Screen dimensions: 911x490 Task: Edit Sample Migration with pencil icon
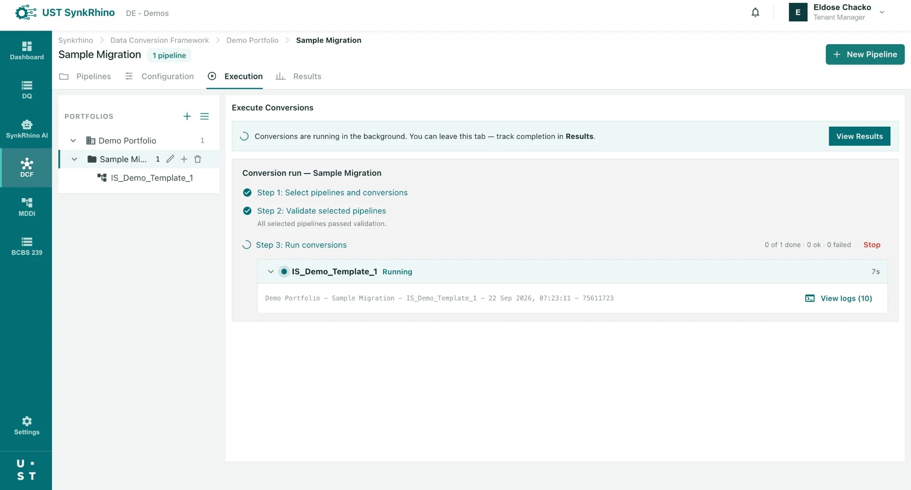pyautogui.click(x=170, y=159)
